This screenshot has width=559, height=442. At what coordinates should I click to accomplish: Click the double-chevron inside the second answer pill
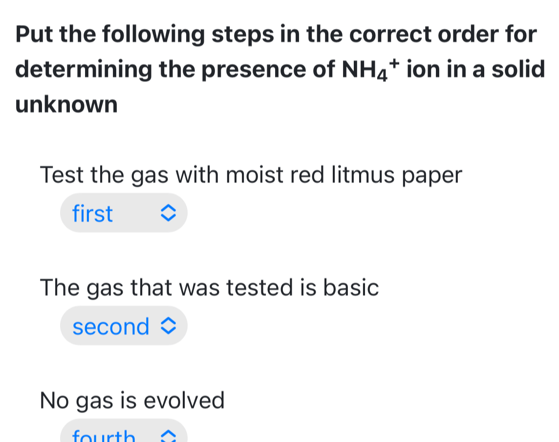pos(168,326)
